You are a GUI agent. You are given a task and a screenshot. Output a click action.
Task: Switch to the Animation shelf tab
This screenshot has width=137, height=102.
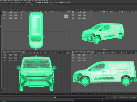[11, 5]
